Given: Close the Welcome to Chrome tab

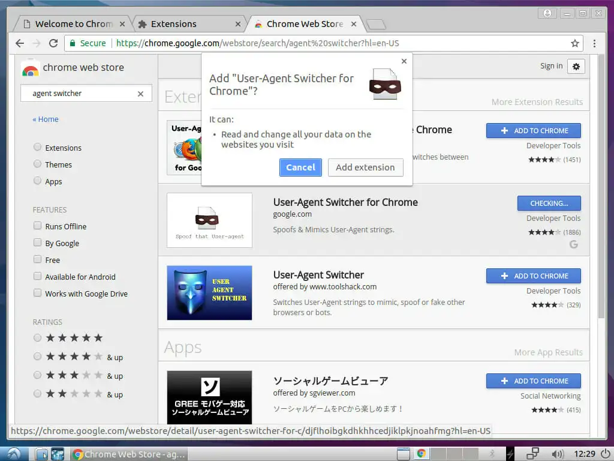Looking at the screenshot, I should click(x=122, y=24).
